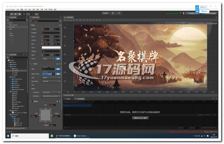Toggle Widget Right alignment checkbox
The image size is (224, 144).
coord(54,113)
